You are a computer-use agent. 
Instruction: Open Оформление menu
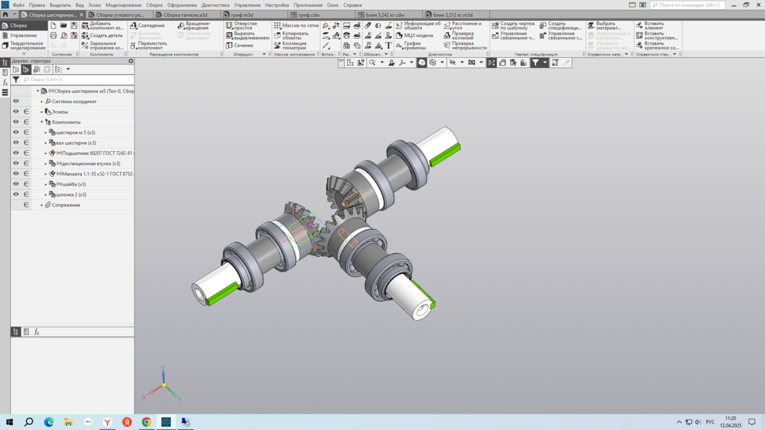pos(182,5)
